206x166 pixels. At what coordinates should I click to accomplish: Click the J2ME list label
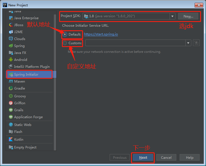pyautogui.click(x=18, y=32)
